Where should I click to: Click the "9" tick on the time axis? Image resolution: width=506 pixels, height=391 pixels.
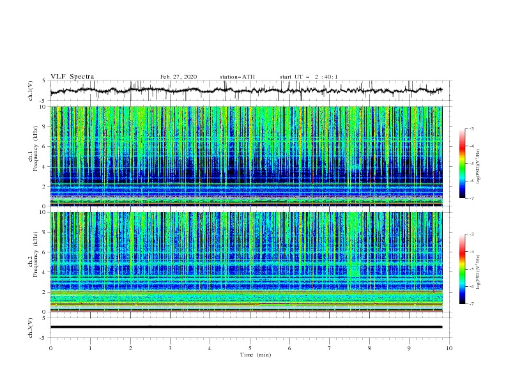[x=409, y=348]
